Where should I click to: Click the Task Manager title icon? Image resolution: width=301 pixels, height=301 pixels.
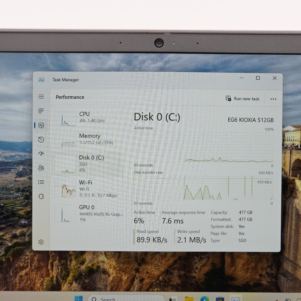(41, 79)
